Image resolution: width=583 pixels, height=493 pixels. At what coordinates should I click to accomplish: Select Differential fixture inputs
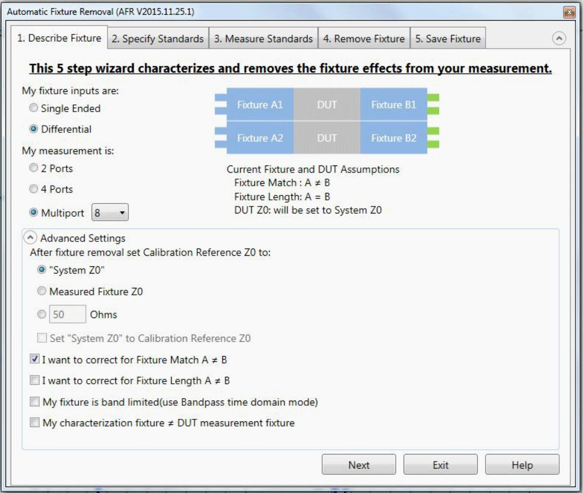(x=33, y=129)
